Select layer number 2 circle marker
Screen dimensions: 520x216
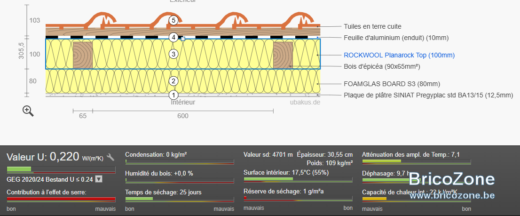click(x=173, y=81)
